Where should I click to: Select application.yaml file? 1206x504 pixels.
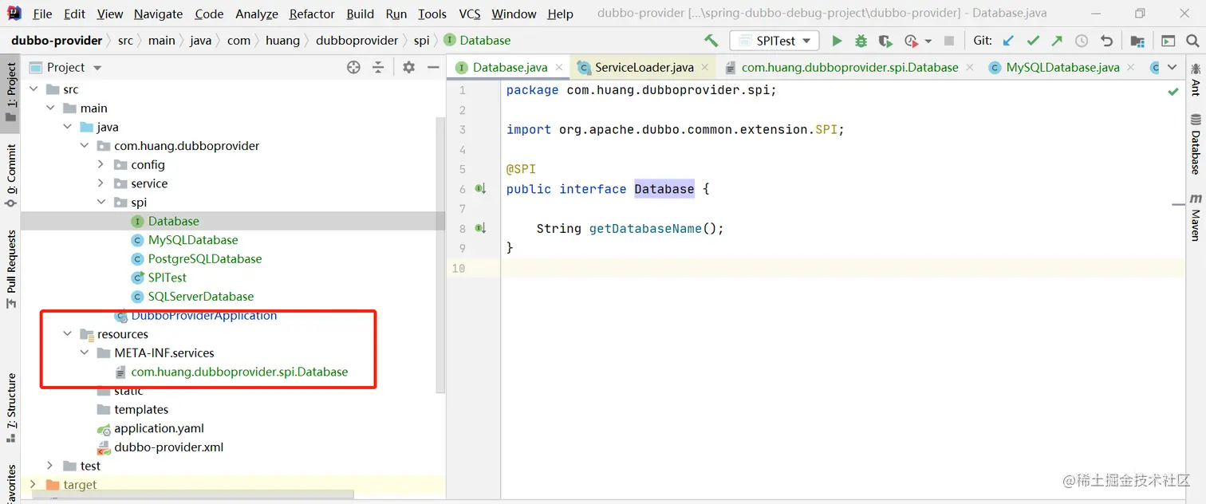[159, 428]
